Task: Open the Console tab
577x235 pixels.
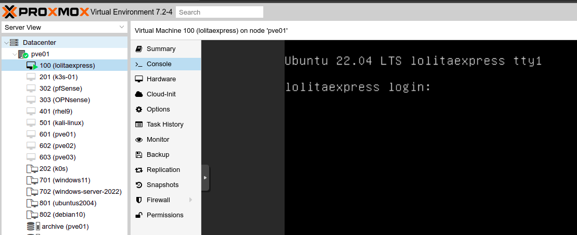Action: pyautogui.click(x=165, y=64)
